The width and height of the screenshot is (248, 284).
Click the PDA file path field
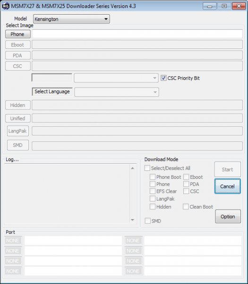point(137,55)
